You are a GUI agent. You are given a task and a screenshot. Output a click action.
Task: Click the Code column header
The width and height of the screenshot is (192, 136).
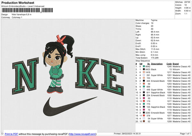(x=169, y=64)
